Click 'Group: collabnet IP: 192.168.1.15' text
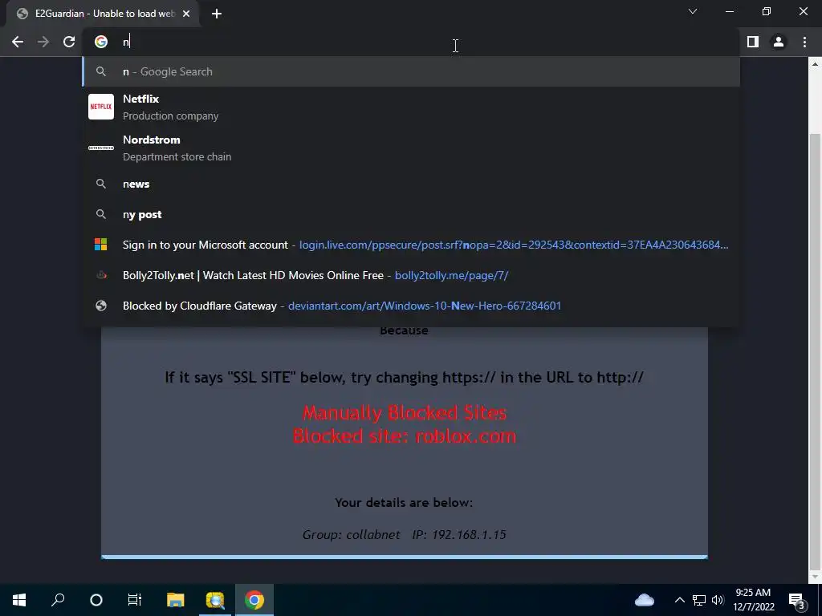 [405, 534]
